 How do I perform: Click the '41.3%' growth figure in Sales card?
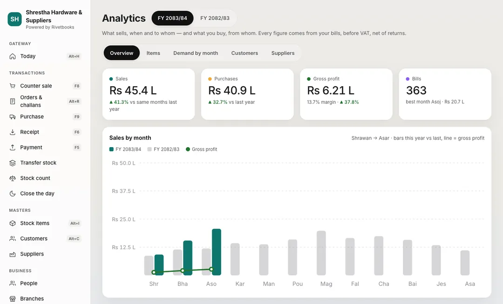[x=121, y=102]
